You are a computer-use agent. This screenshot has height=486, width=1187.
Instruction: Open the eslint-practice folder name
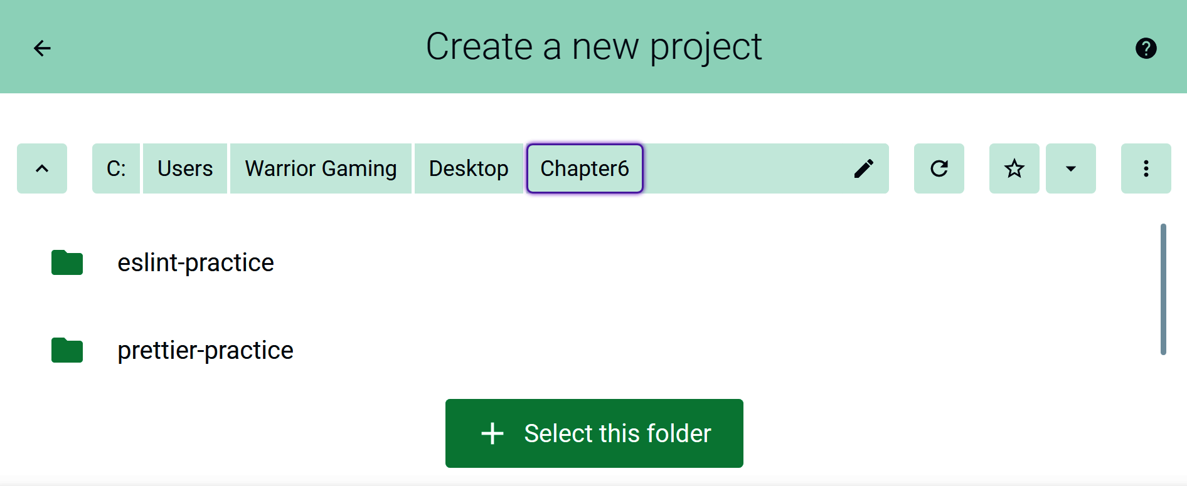click(196, 262)
